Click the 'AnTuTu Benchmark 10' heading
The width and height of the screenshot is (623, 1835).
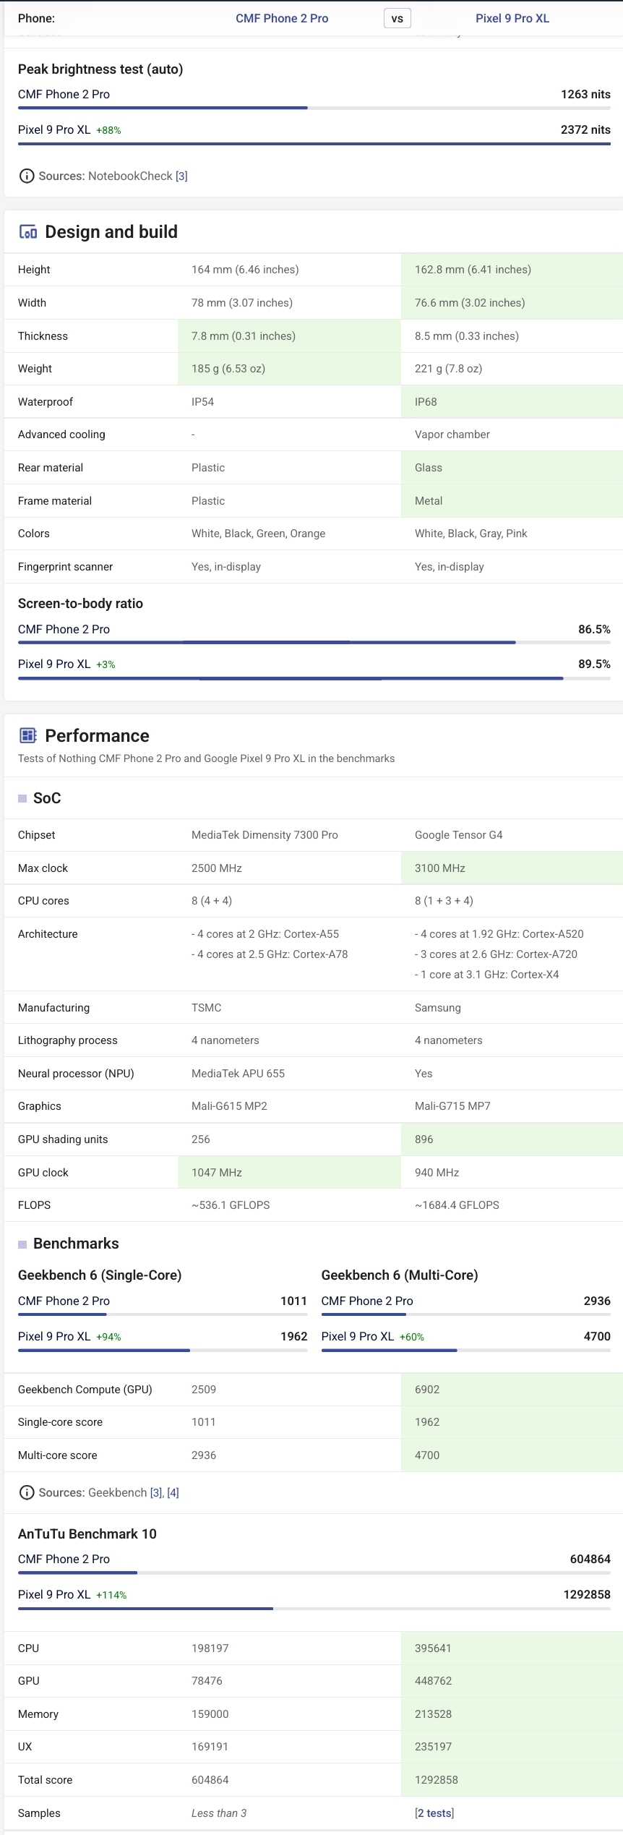click(x=87, y=1534)
